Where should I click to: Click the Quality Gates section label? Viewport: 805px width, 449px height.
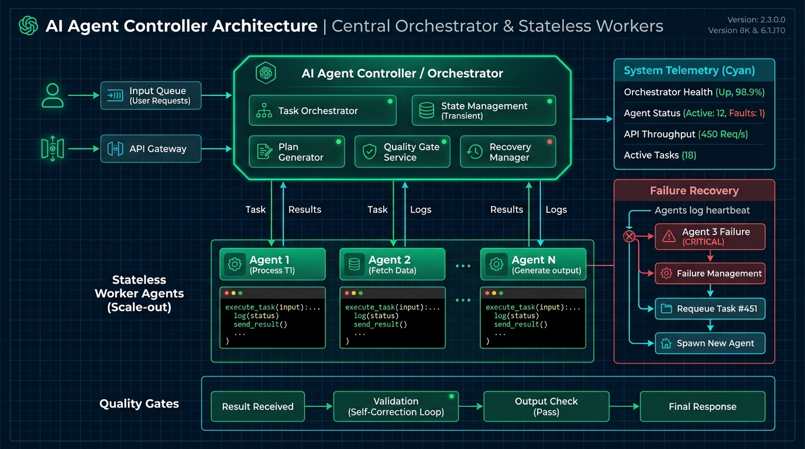click(139, 404)
